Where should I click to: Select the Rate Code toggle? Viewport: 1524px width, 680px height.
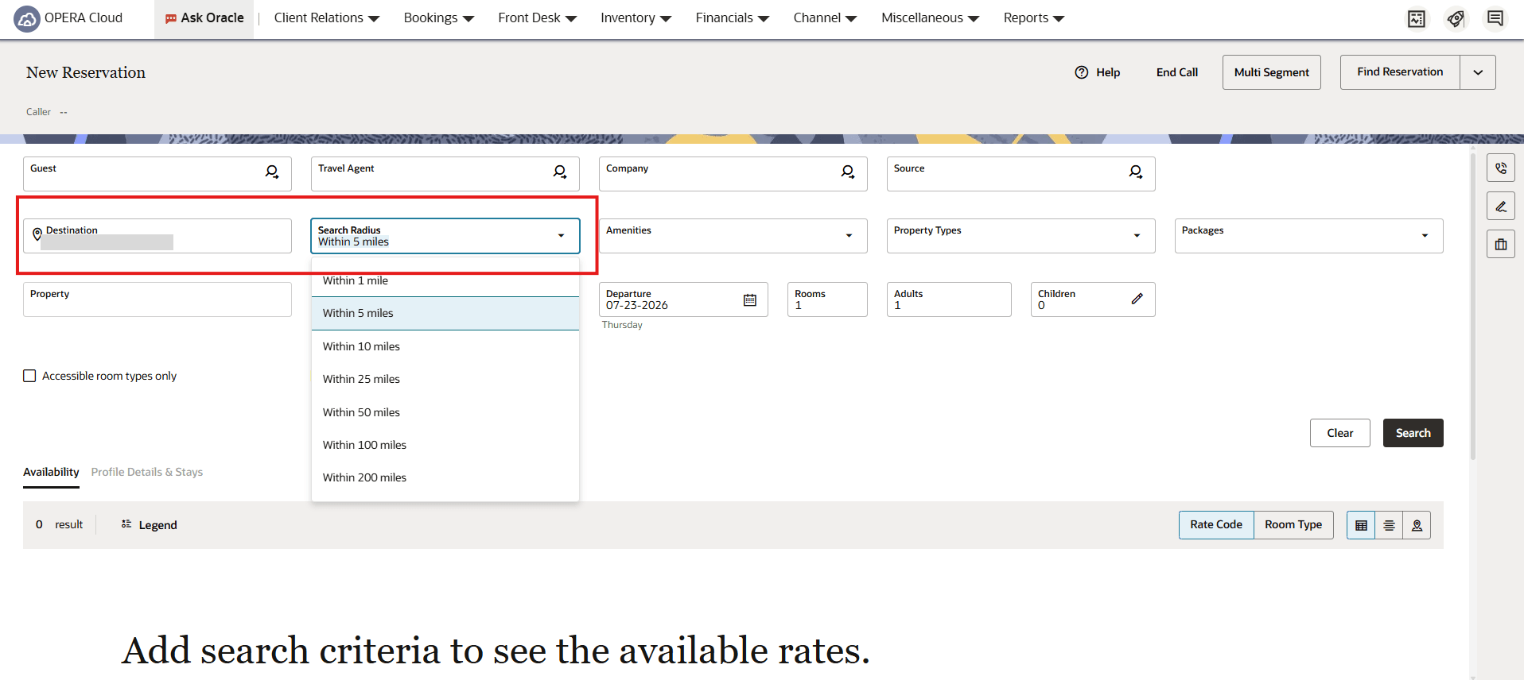(x=1216, y=524)
